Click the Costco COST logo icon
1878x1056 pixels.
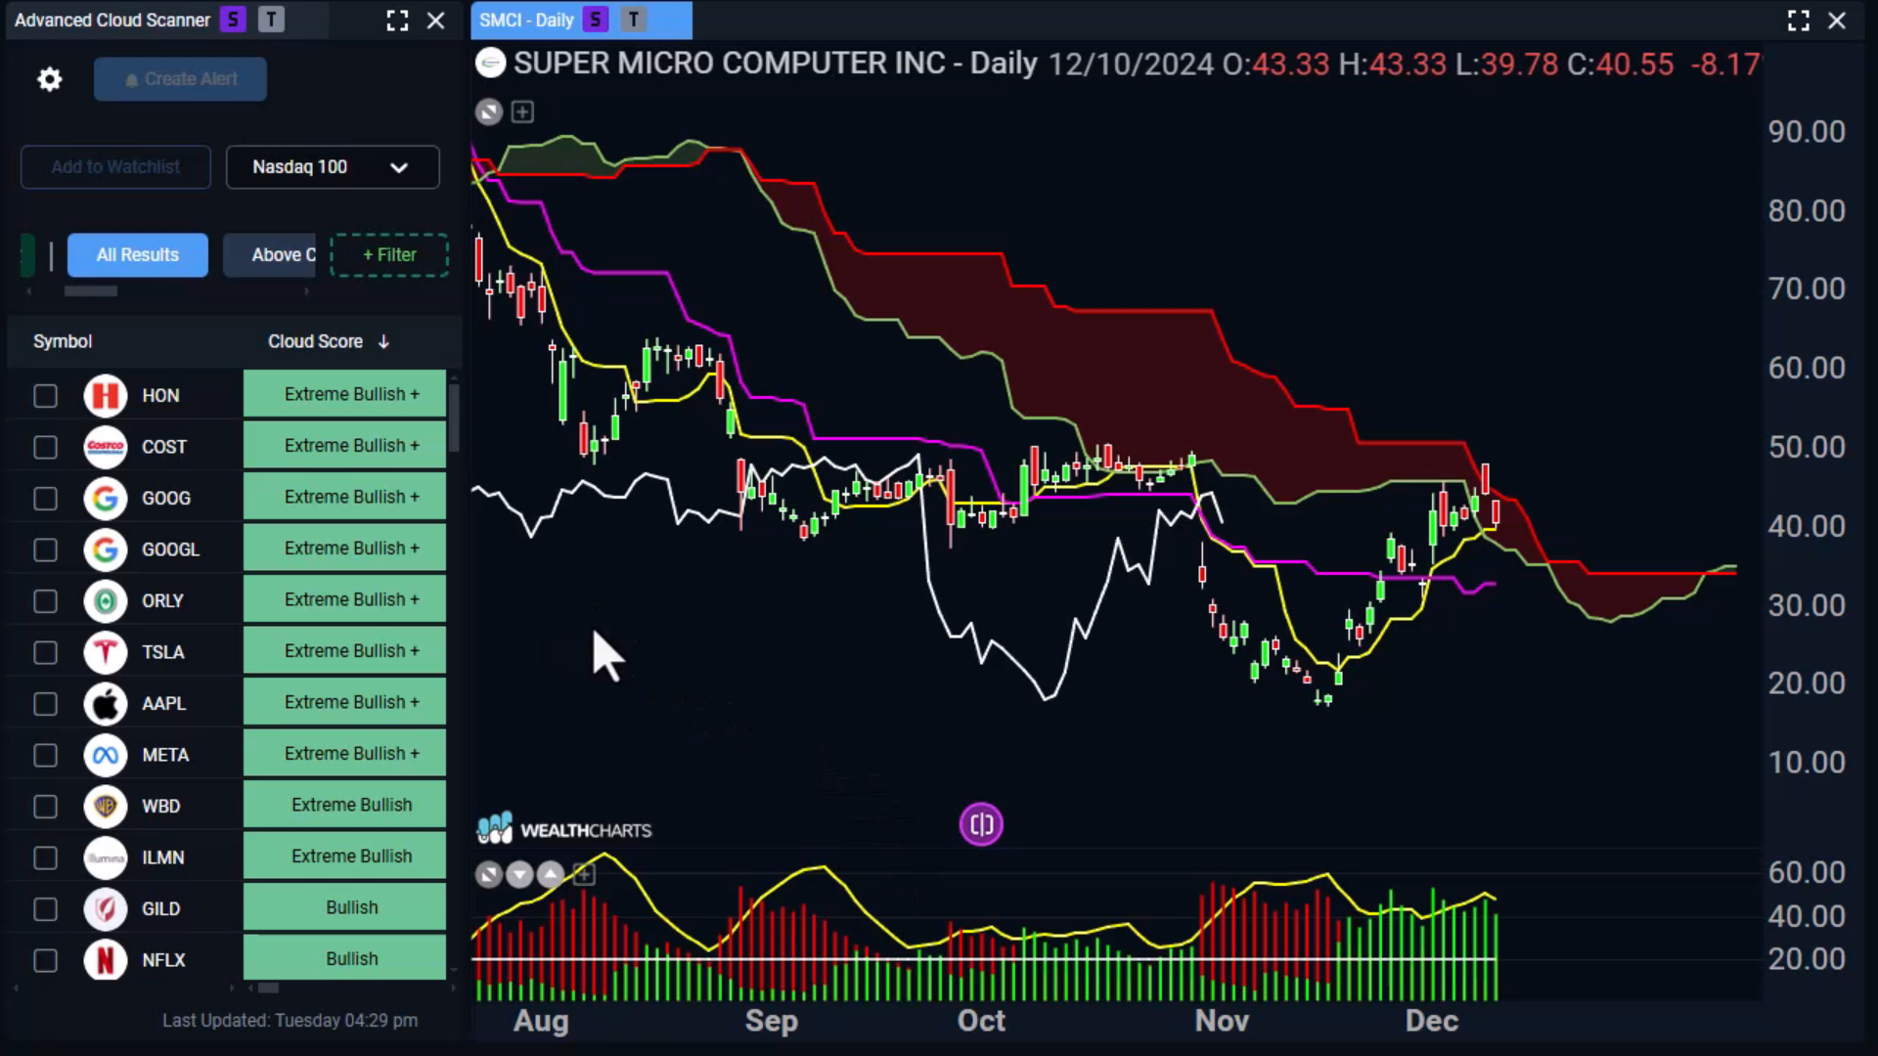pyautogui.click(x=106, y=448)
